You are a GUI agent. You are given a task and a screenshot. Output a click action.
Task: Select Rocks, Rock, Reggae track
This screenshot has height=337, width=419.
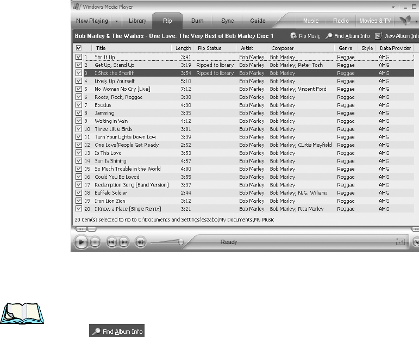[x=118, y=97]
